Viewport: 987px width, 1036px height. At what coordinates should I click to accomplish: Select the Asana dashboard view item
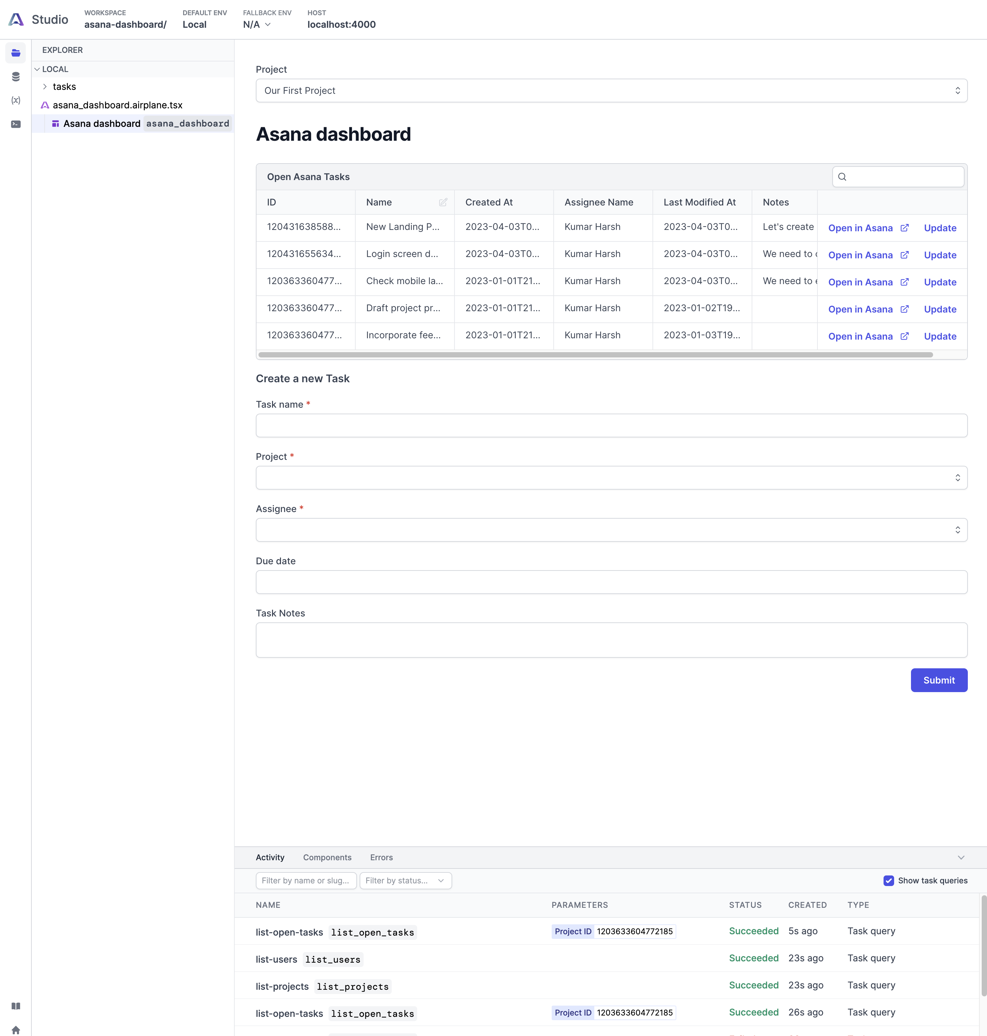point(133,124)
